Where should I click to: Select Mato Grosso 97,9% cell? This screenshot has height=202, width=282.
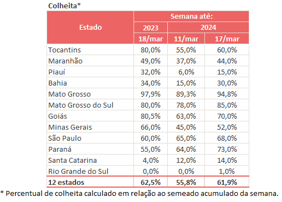[x=151, y=94]
